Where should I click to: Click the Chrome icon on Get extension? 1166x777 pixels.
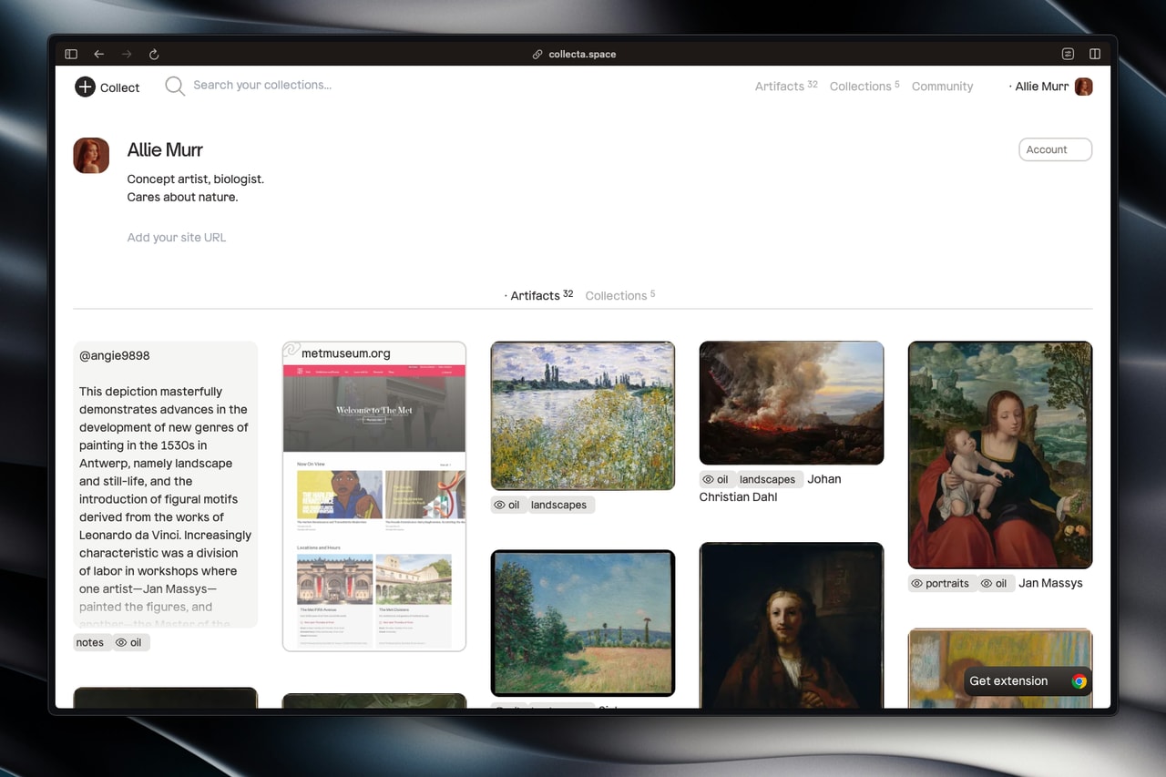(x=1079, y=681)
